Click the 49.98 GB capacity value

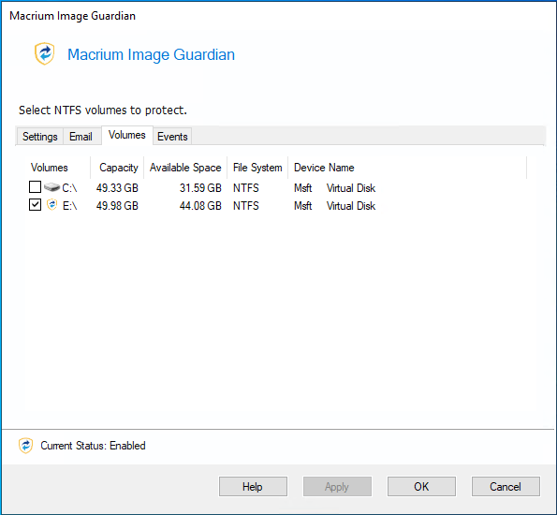pos(117,206)
